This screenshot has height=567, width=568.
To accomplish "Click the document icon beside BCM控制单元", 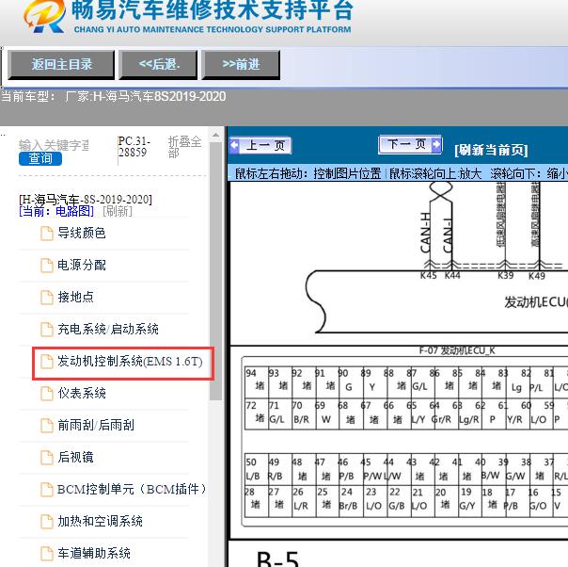I will [x=47, y=490].
